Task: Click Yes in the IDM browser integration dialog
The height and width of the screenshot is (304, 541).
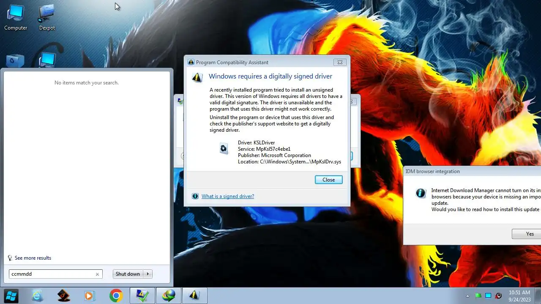Action: 526,234
